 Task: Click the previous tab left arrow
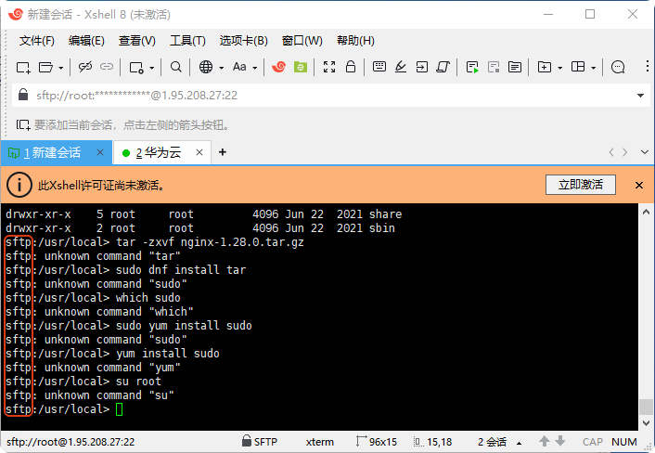pyautogui.click(x=611, y=152)
